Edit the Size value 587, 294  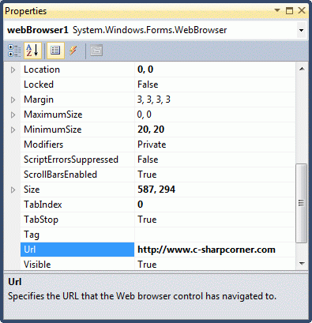pos(156,190)
